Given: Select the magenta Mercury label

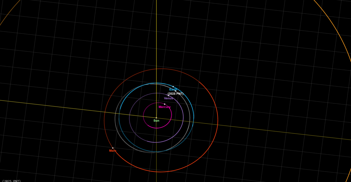Looking at the screenshot, I should [165, 107].
